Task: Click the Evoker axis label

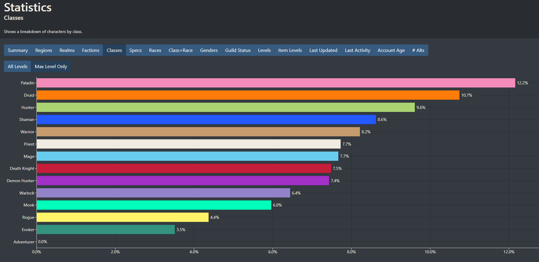Action: [x=28, y=230]
